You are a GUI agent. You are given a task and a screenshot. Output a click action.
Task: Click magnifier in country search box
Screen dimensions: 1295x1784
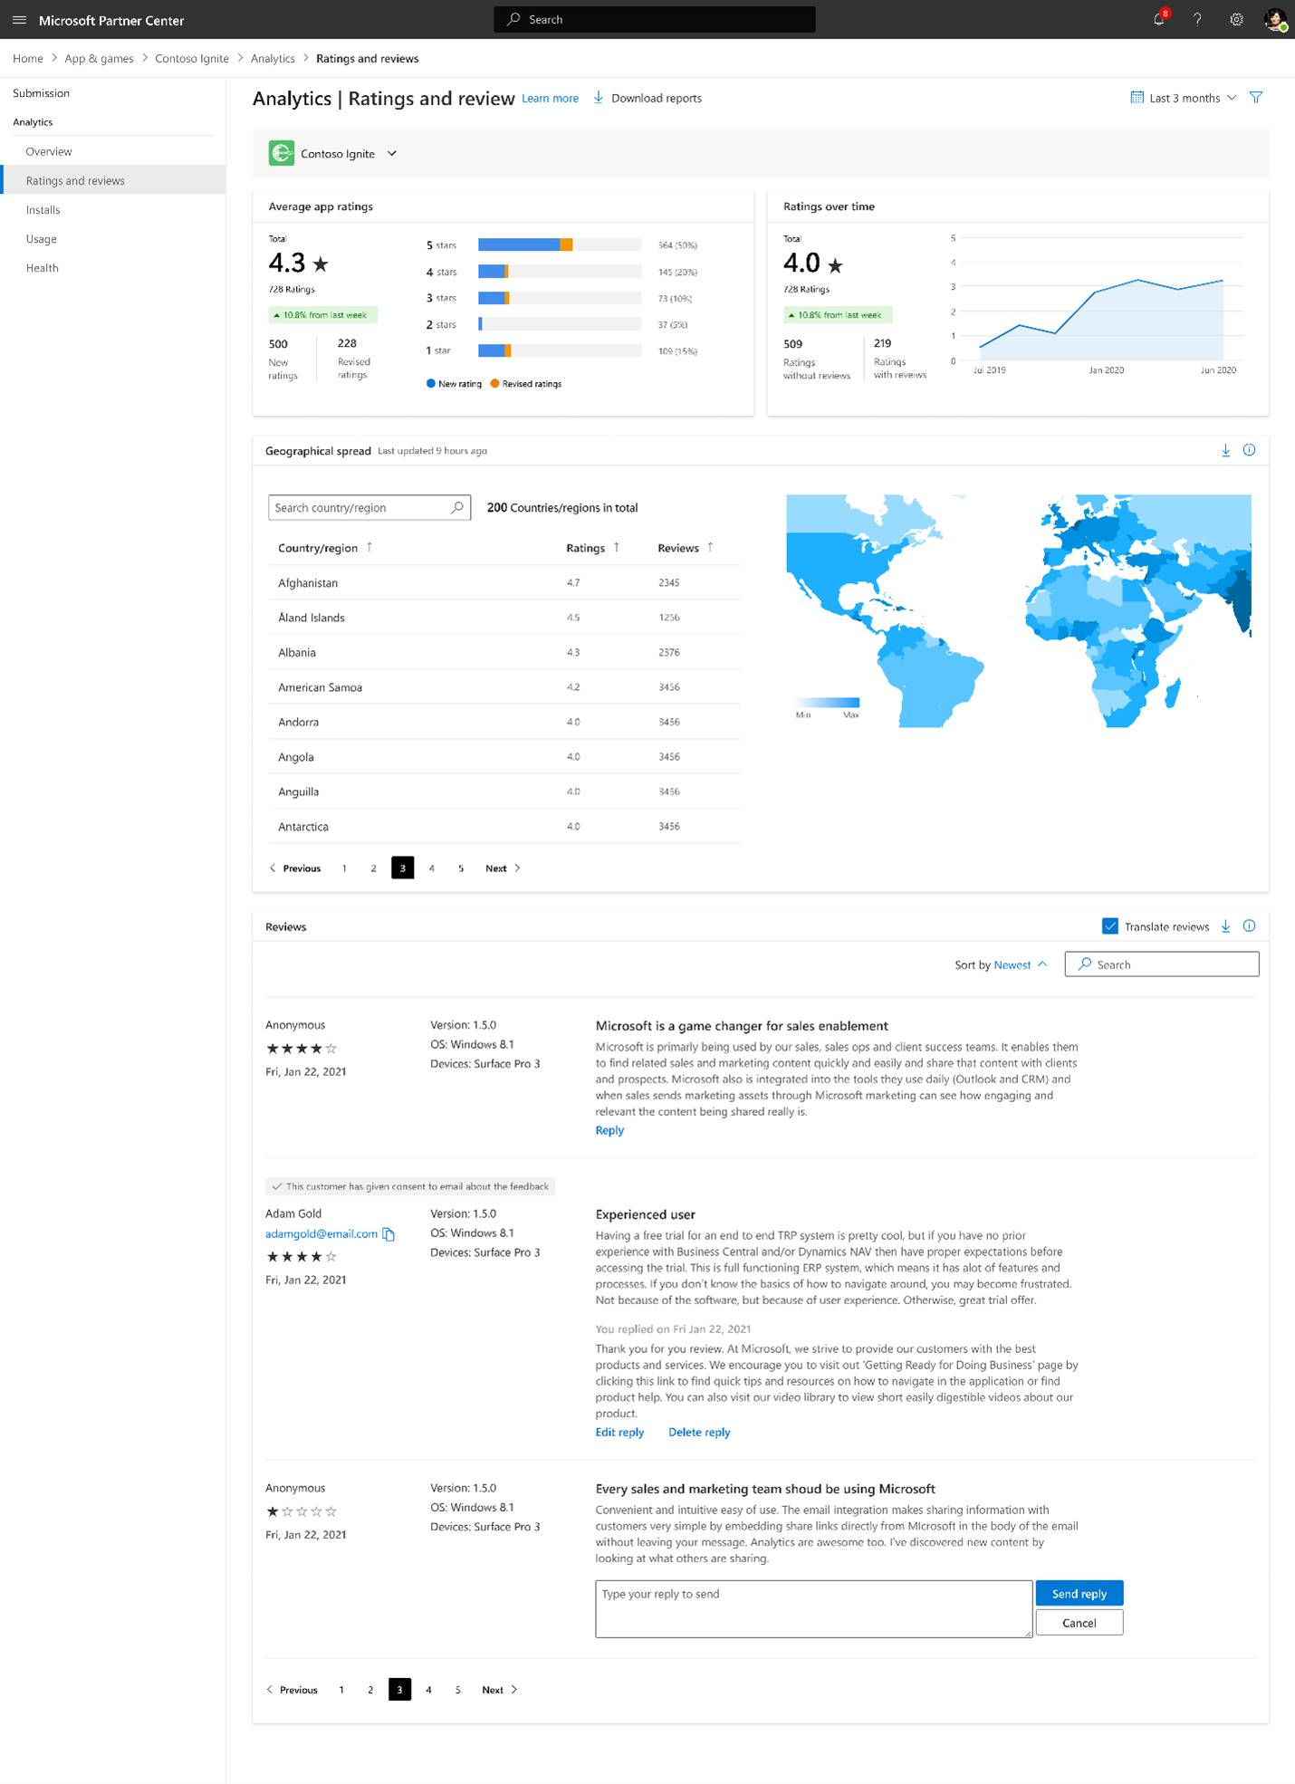click(457, 507)
